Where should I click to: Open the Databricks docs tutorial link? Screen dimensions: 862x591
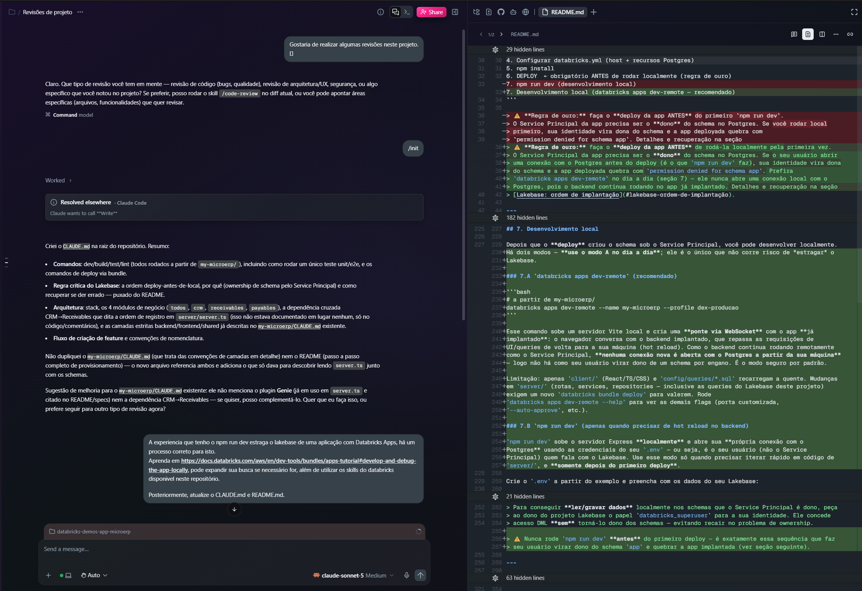282,465
